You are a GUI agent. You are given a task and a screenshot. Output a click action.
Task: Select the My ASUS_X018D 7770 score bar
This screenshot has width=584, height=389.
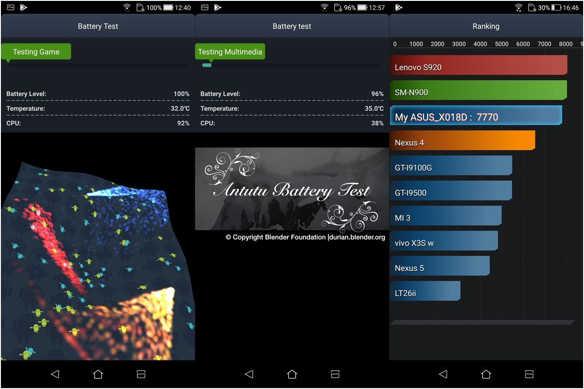click(475, 116)
